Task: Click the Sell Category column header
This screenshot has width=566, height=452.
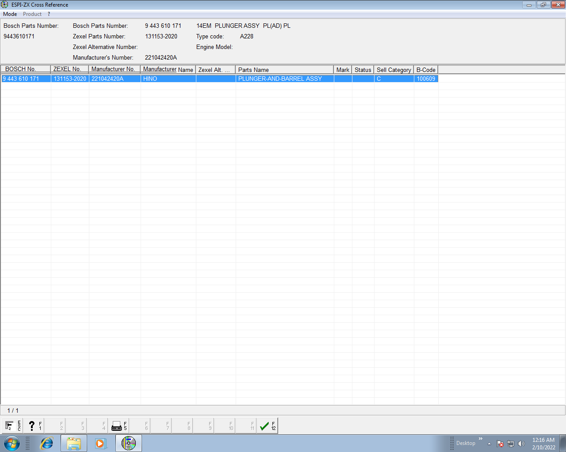Action: 394,70
